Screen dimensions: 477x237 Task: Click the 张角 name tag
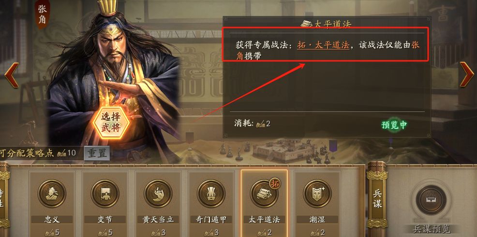pyautogui.click(x=42, y=14)
